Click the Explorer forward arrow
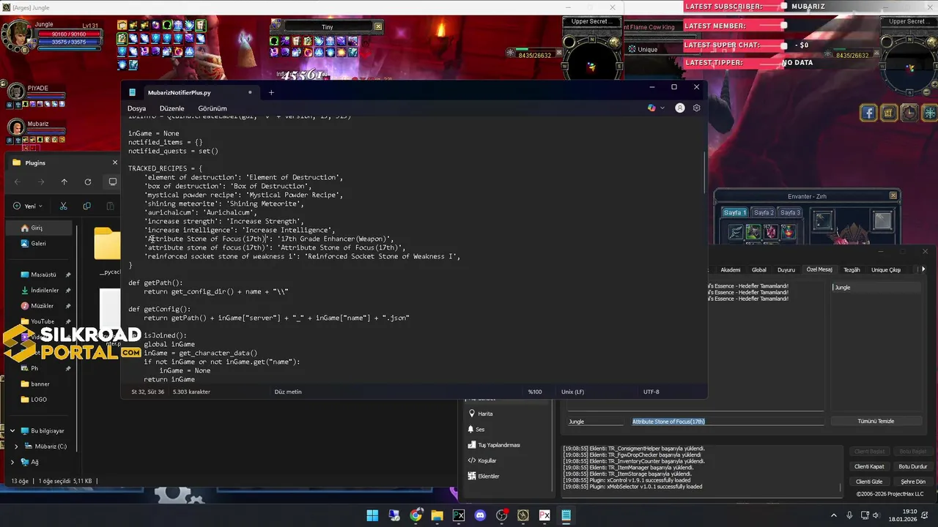Image resolution: width=938 pixels, height=527 pixels. tap(41, 182)
